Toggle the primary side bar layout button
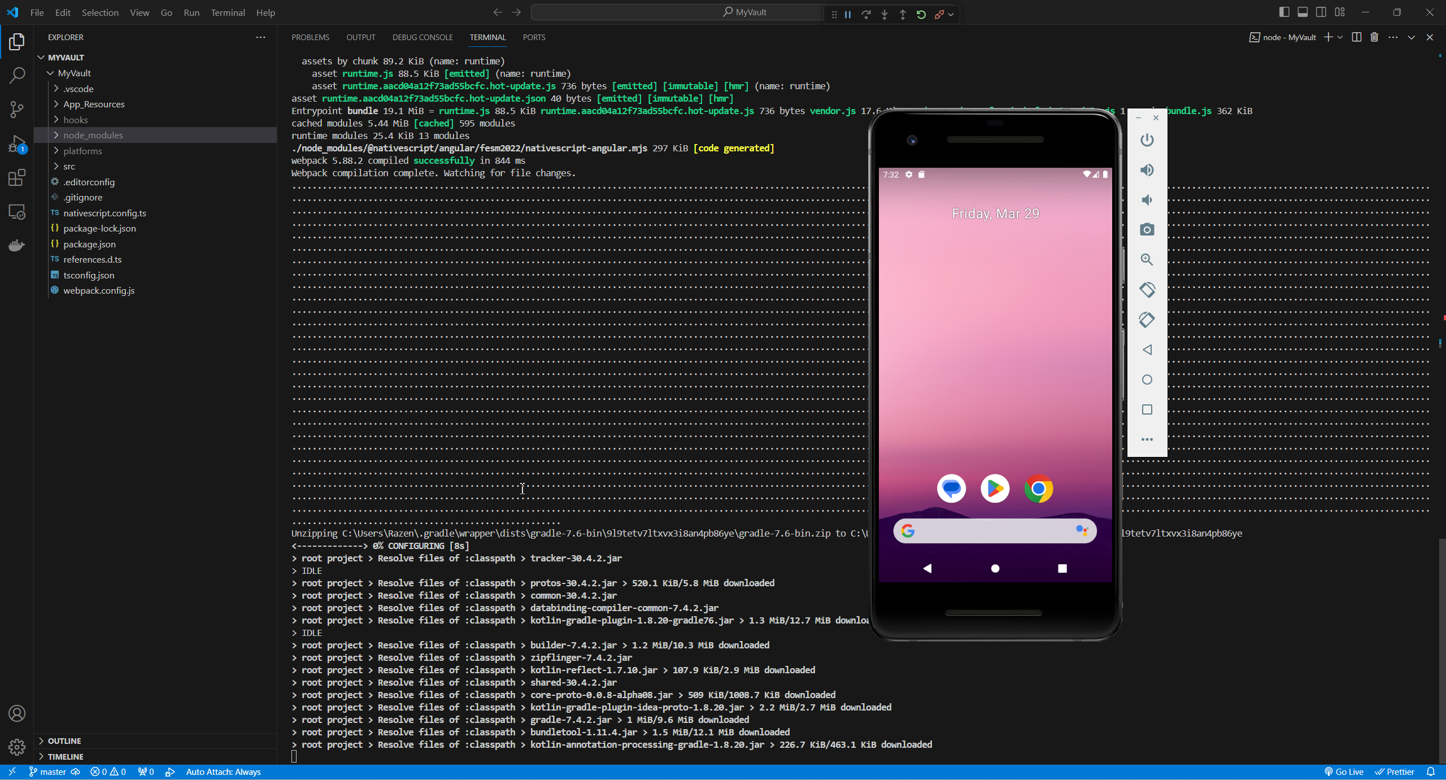 tap(1284, 12)
